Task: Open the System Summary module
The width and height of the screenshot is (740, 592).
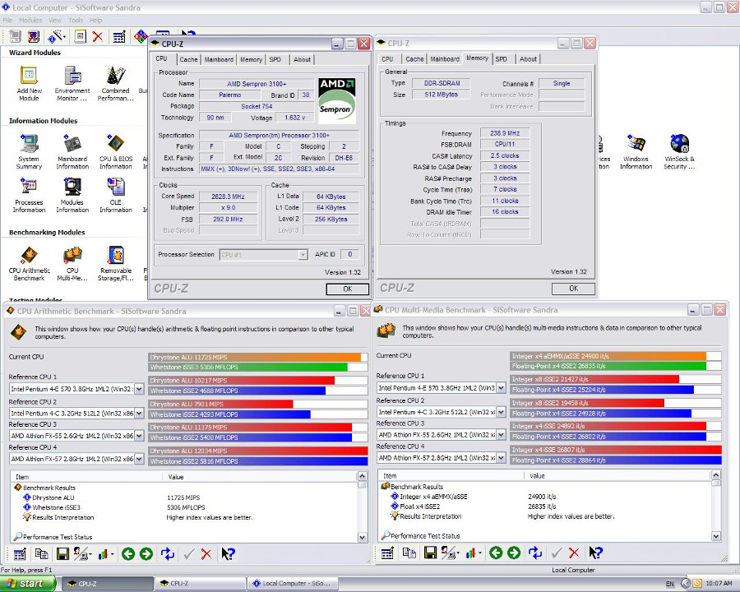Action: pos(30,152)
